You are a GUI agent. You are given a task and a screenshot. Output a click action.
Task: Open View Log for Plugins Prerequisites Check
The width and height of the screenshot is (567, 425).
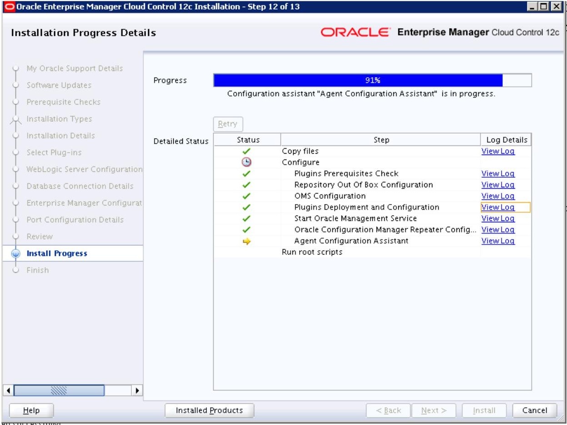tap(498, 174)
